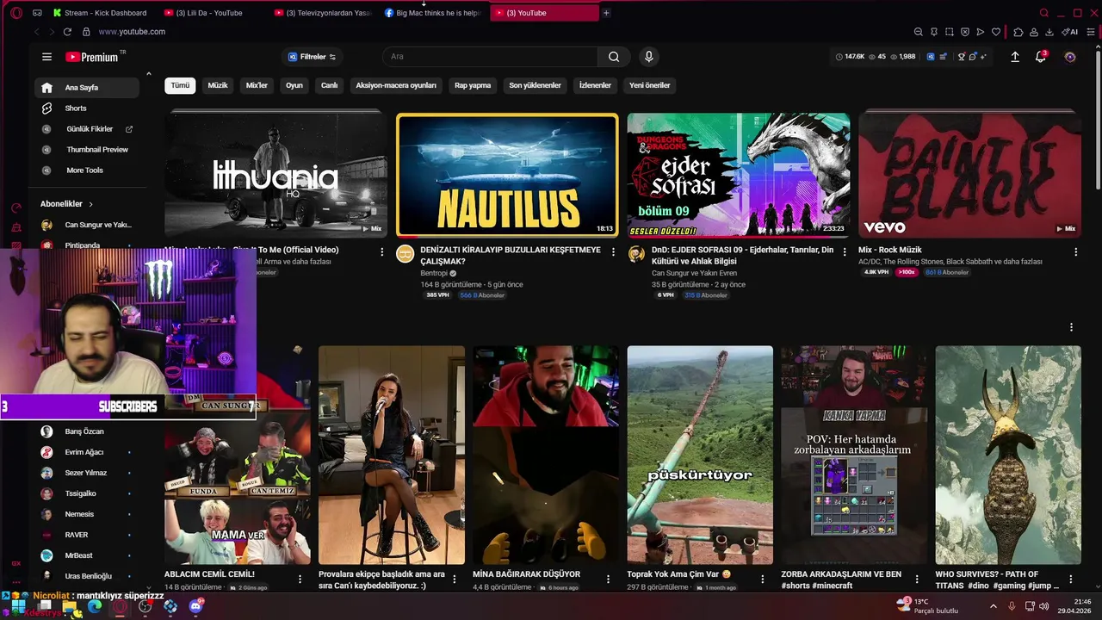Play the NAUTILUS video thumbnail

point(507,175)
